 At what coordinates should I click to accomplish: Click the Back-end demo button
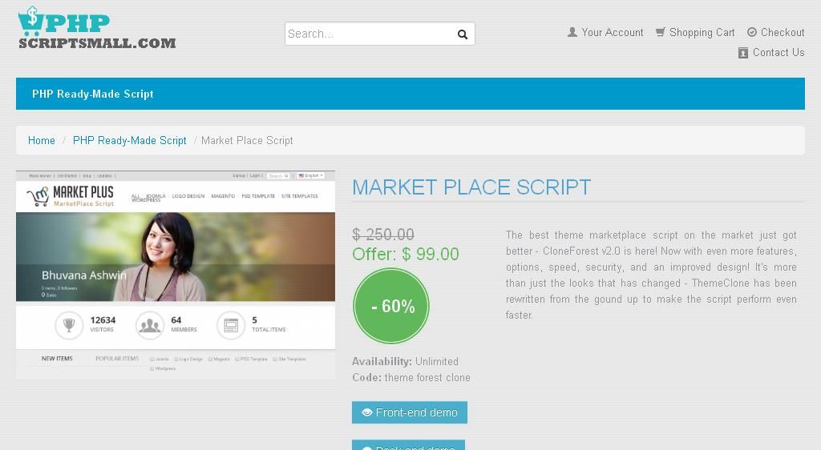(408, 445)
